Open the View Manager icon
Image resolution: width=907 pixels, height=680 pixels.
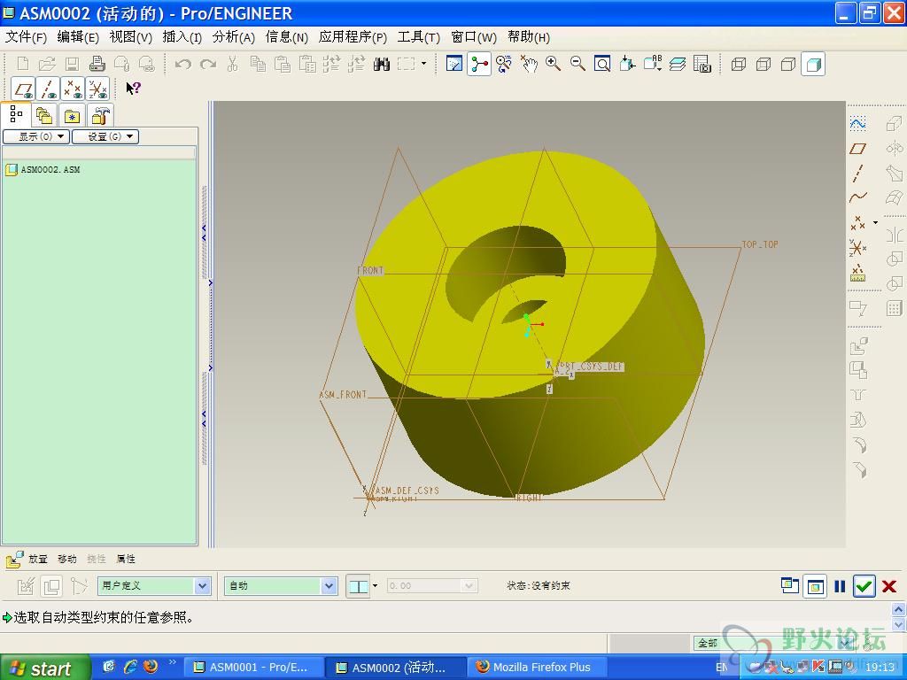[702, 64]
